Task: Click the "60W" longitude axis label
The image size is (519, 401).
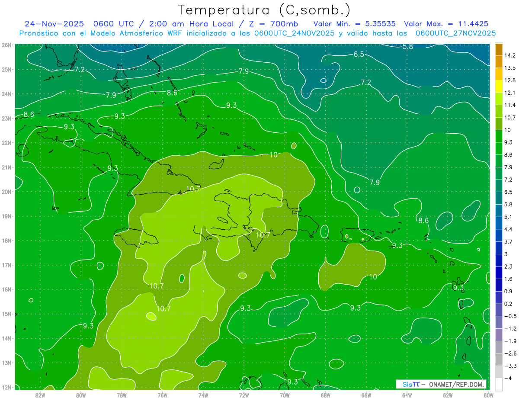Action: 488,395
